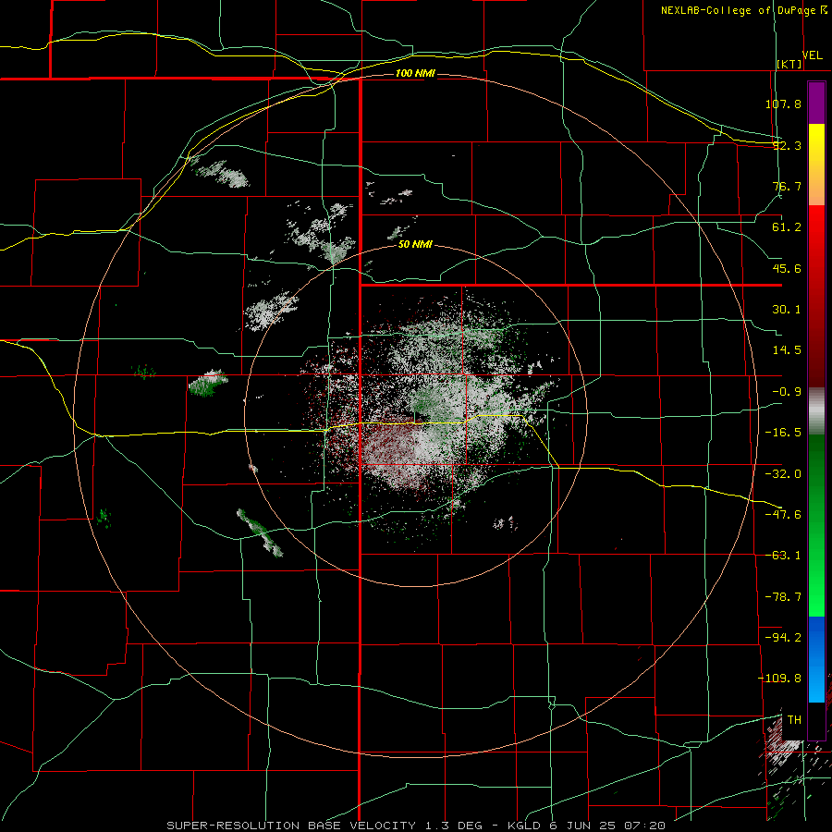The width and height of the screenshot is (832, 832).
Task: Pick the blue segment of the color bar
Action: (816, 659)
